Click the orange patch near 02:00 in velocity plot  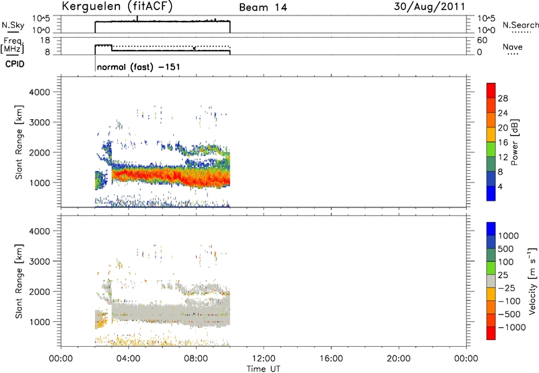100,323
